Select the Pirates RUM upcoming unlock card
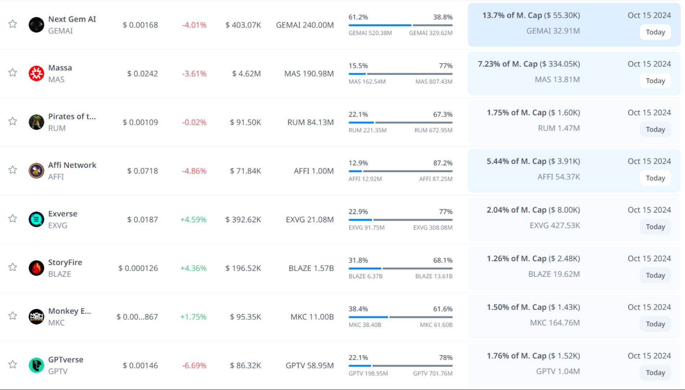This screenshot has width=685, height=390. (574, 122)
